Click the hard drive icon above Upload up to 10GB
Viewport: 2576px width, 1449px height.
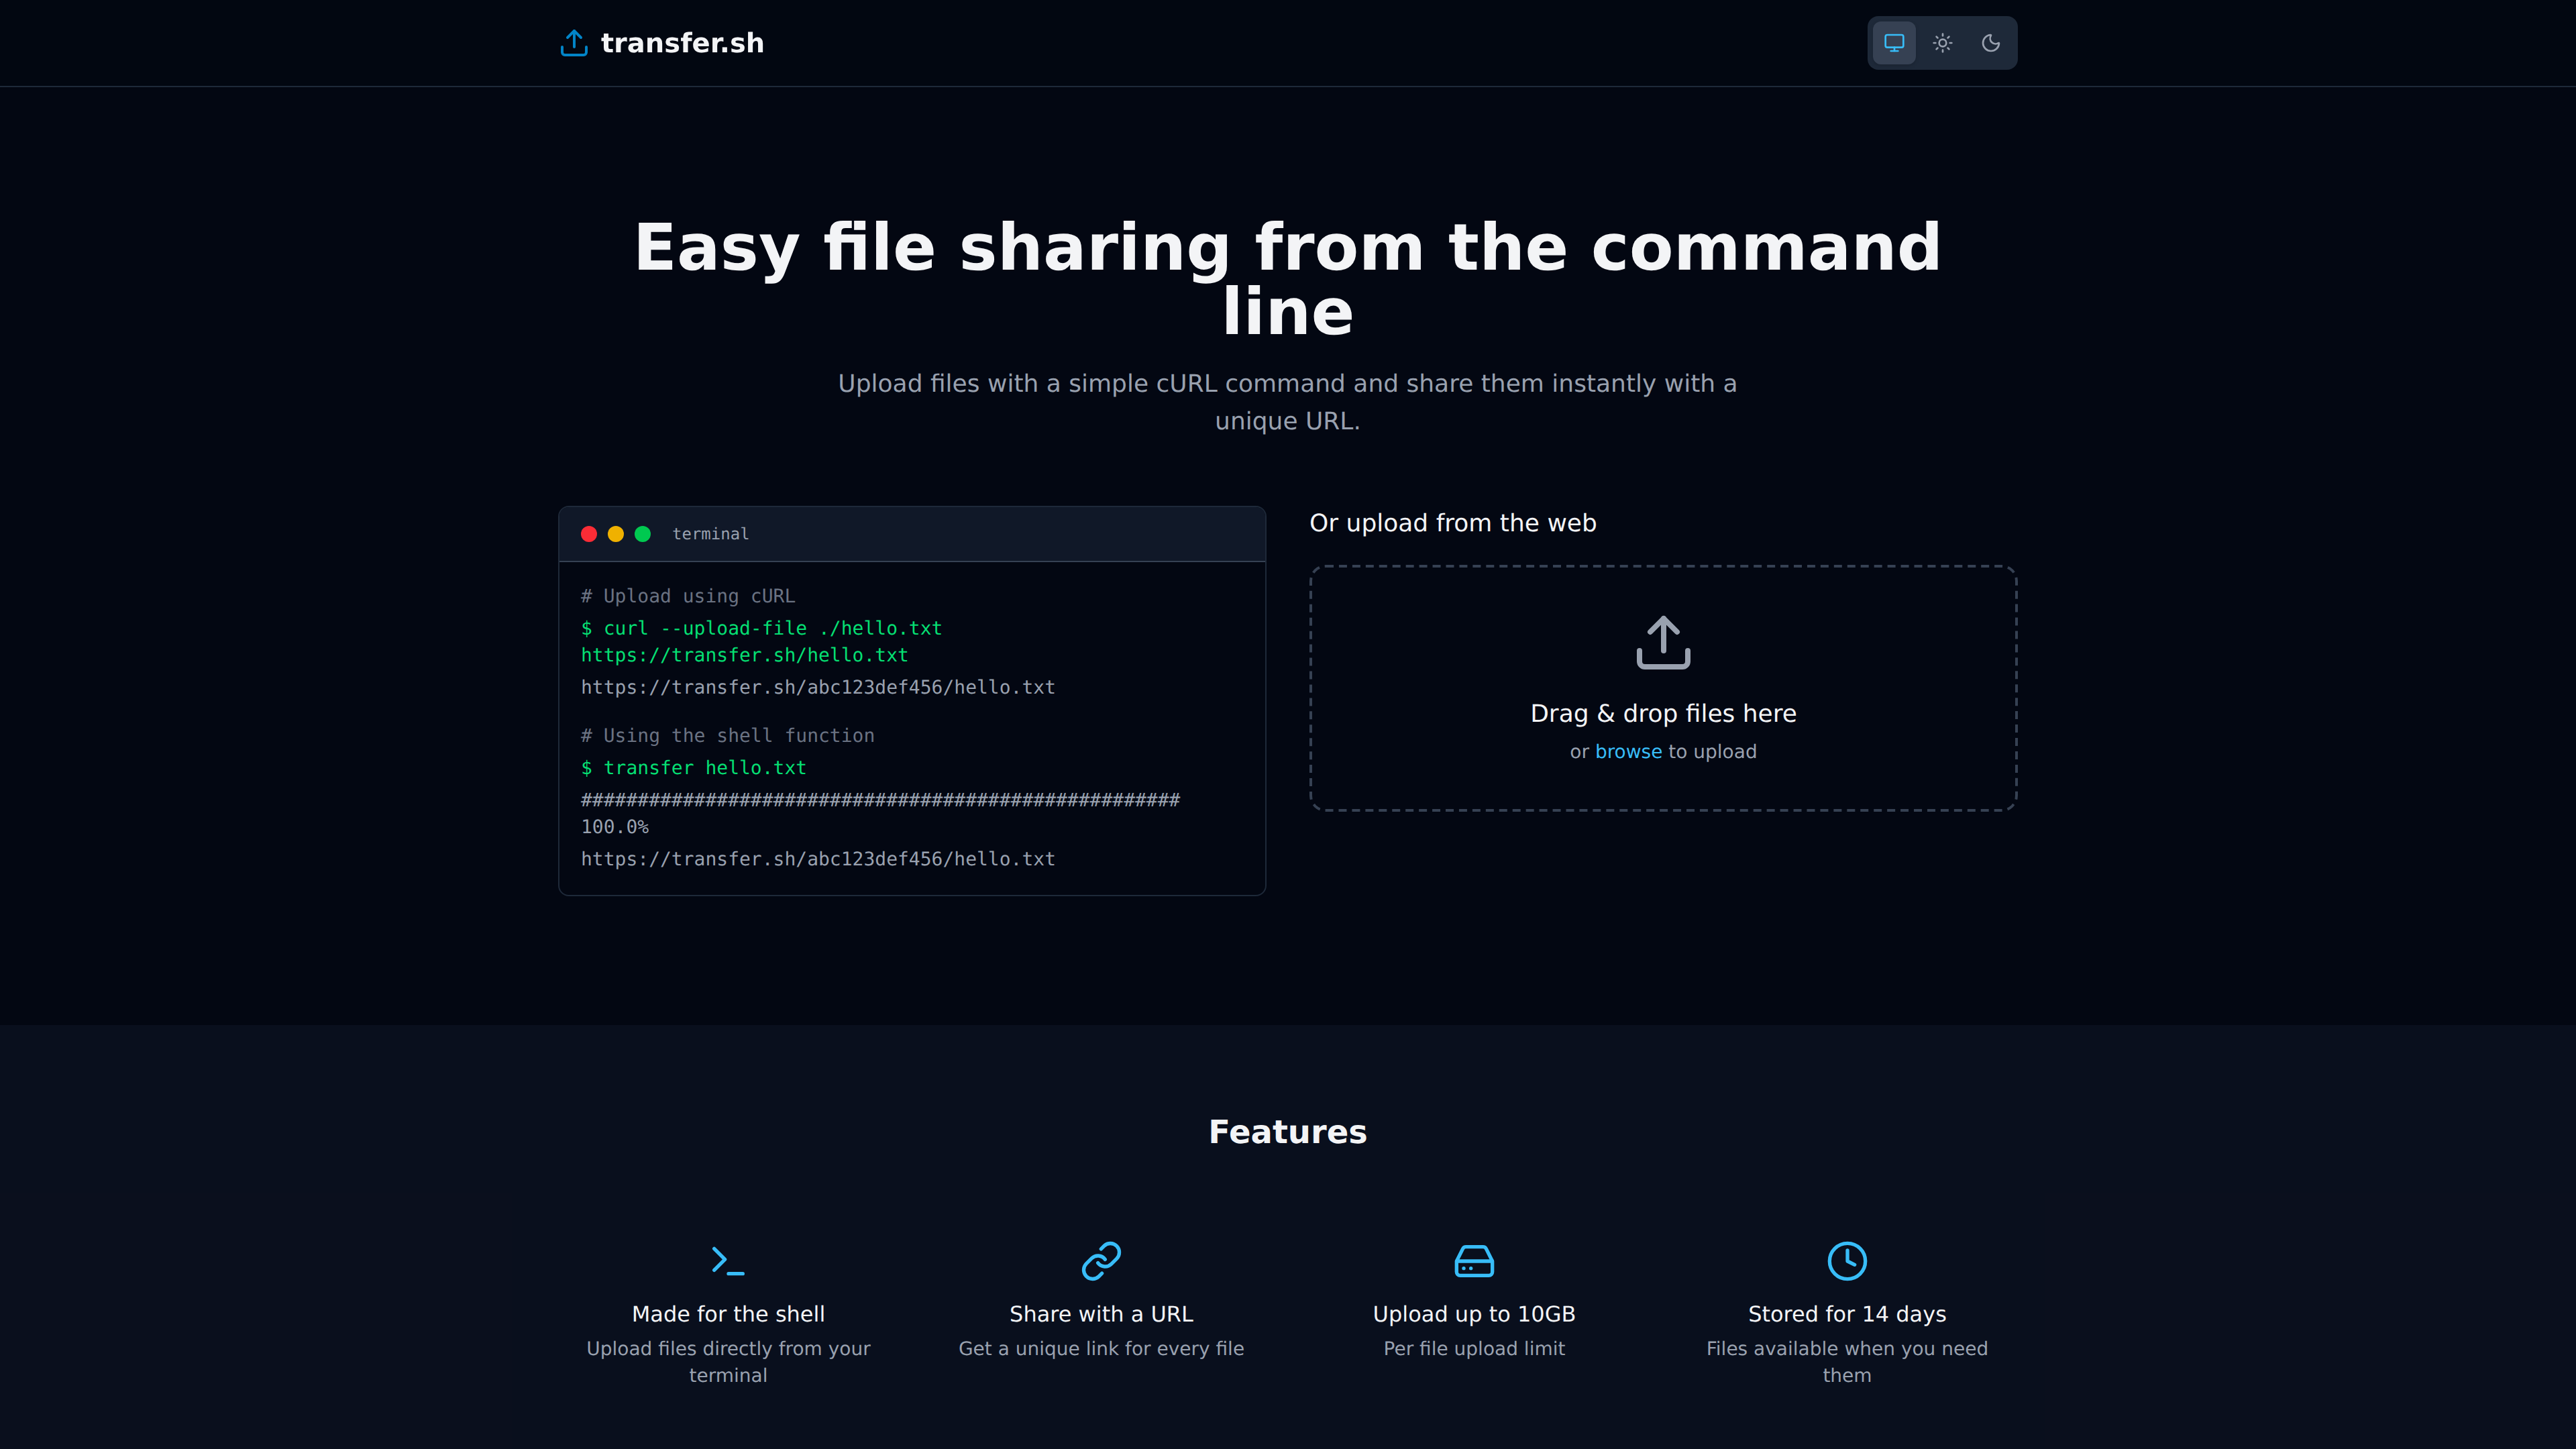coord(1474,1261)
